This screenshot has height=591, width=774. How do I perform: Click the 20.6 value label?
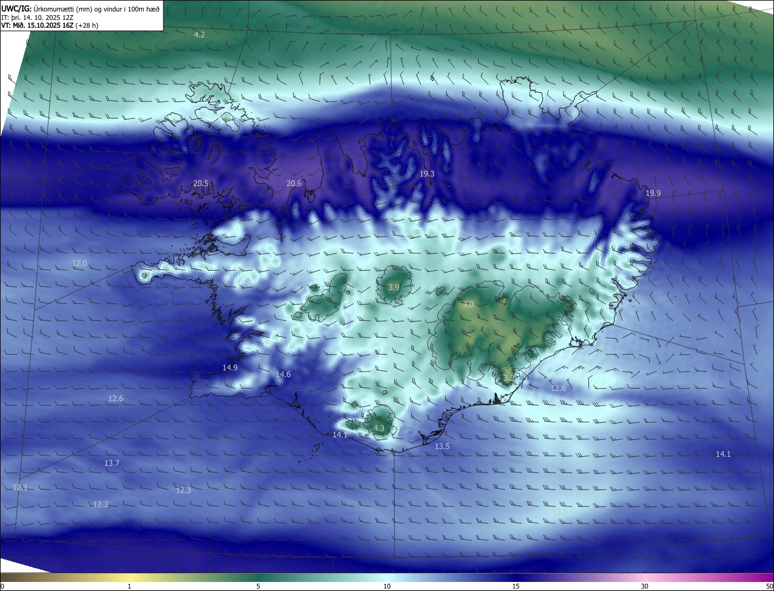[x=294, y=183]
